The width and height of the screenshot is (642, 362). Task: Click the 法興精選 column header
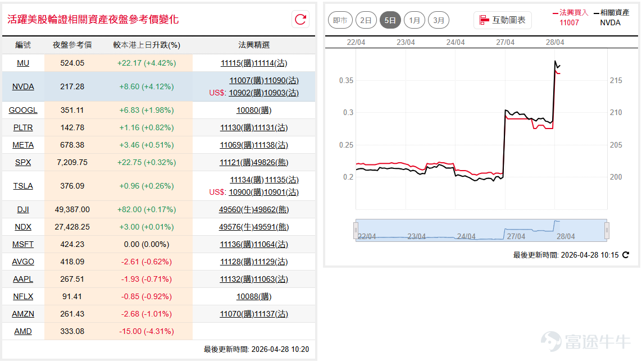click(x=254, y=45)
